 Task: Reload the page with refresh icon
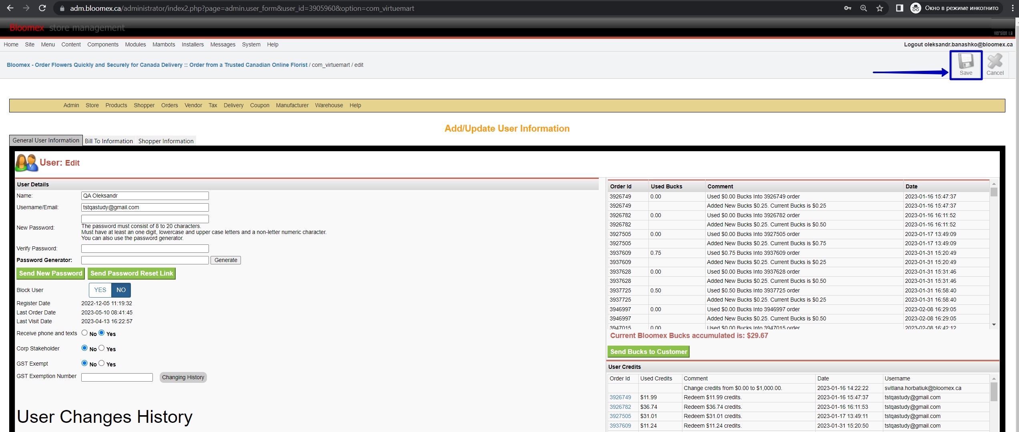tap(42, 8)
